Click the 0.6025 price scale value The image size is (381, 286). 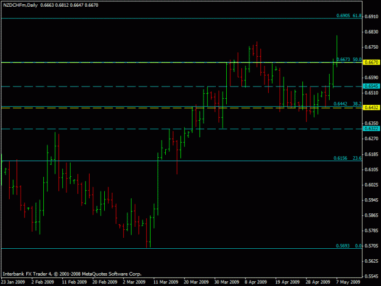371,185
